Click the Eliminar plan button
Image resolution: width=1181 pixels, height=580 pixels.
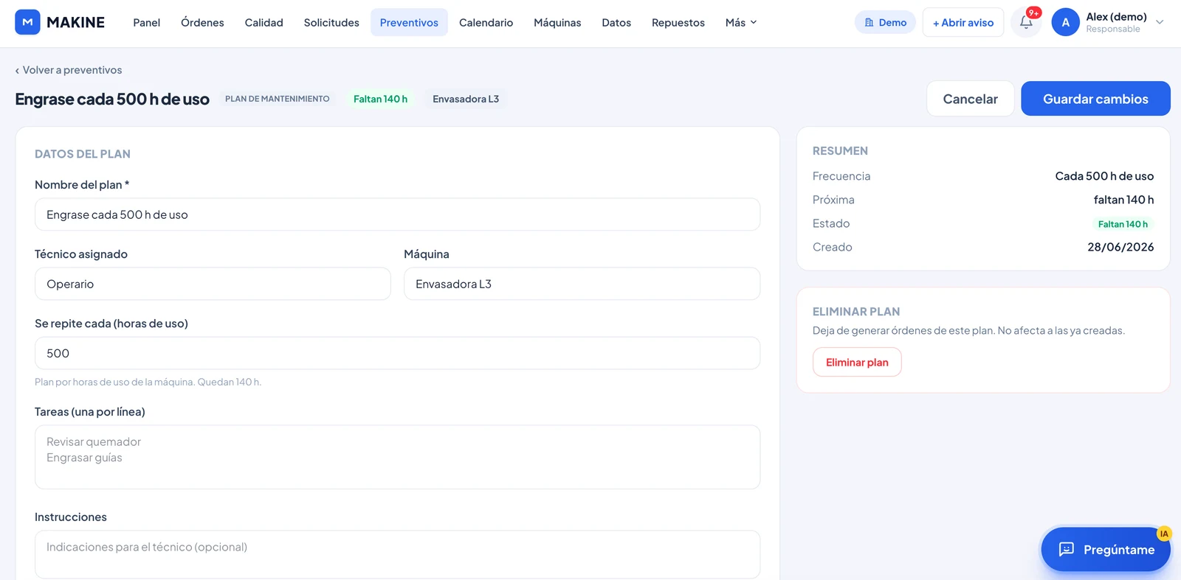857,362
